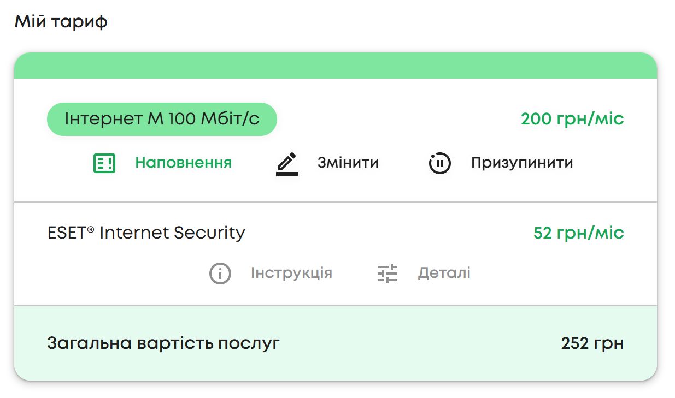This screenshot has height=398, width=675.
Task: Click the Загальна вартість послуг label
Action: (163, 343)
